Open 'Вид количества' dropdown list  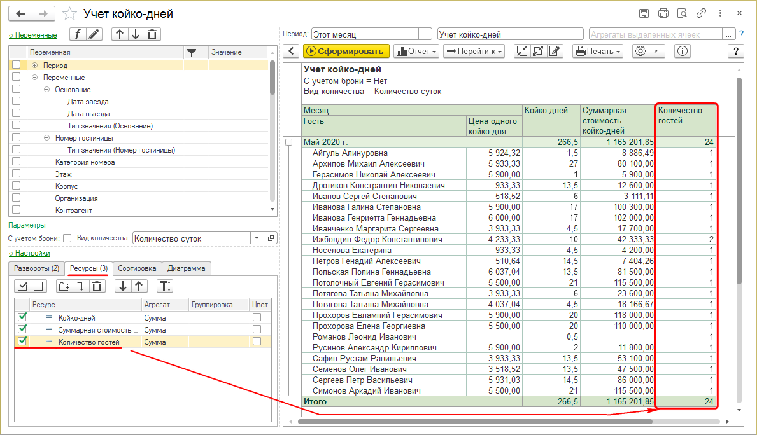coord(257,238)
